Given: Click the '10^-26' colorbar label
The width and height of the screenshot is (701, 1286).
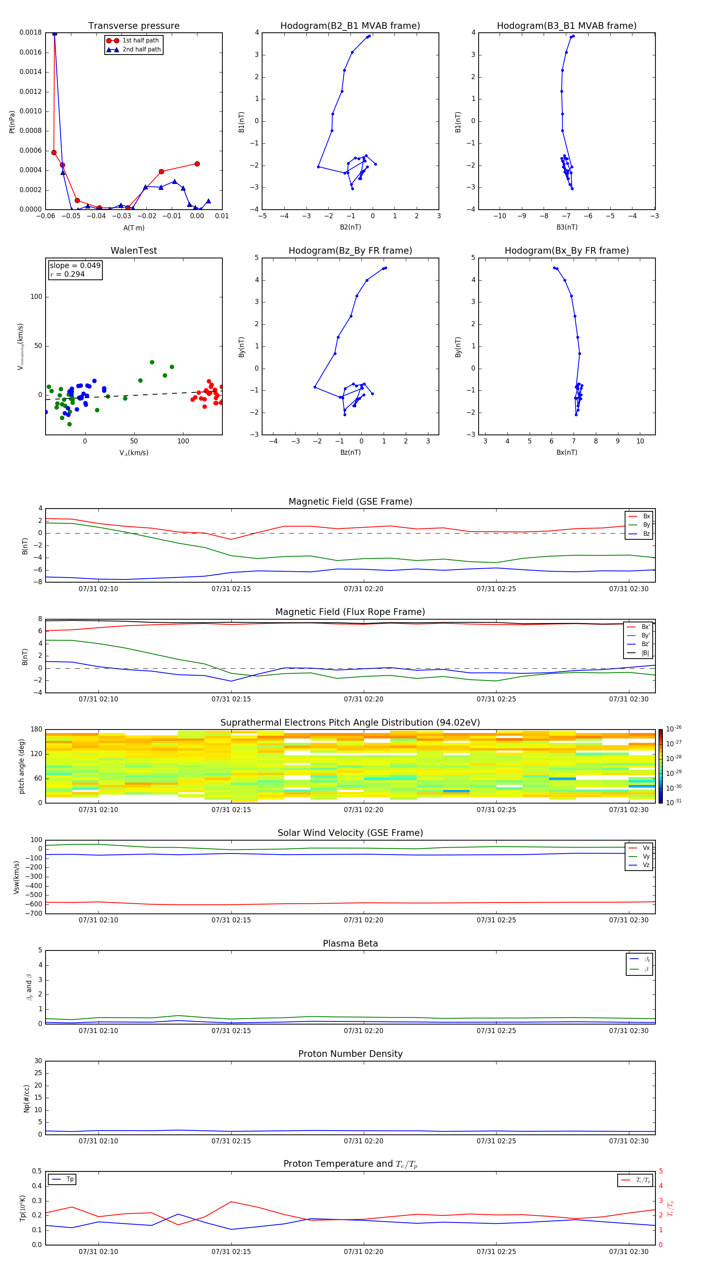Looking at the screenshot, I should [674, 729].
